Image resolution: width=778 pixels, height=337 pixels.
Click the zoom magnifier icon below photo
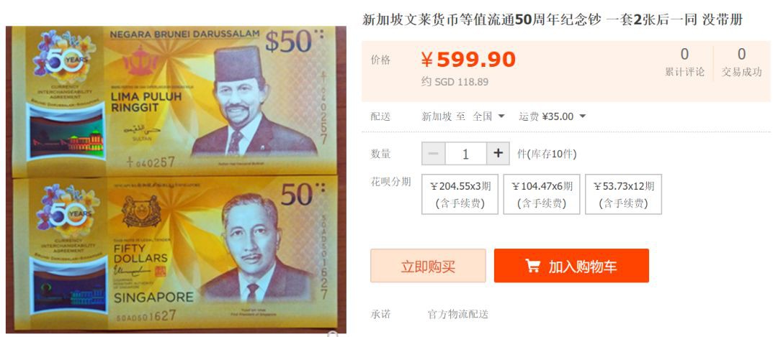[332, 334]
